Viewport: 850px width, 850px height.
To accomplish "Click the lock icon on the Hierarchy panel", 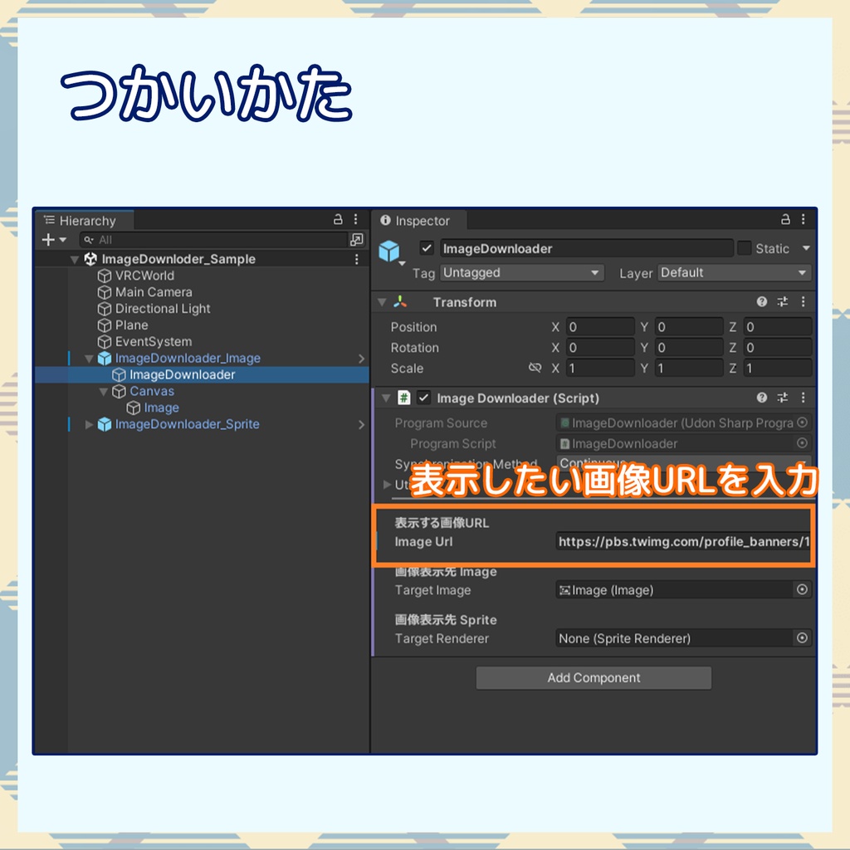I will coord(339,220).
